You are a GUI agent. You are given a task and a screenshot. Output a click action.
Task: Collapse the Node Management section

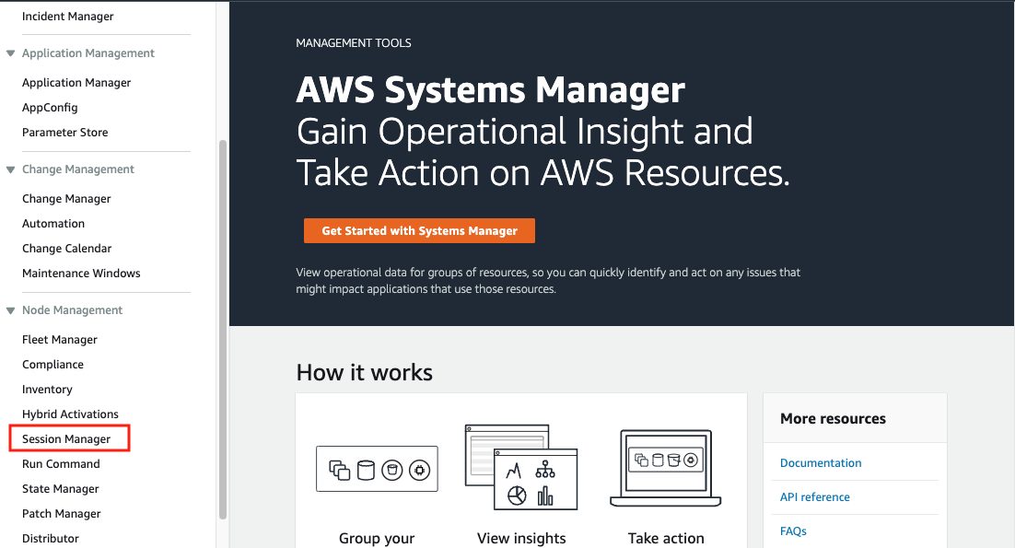(x=11, y=310)
